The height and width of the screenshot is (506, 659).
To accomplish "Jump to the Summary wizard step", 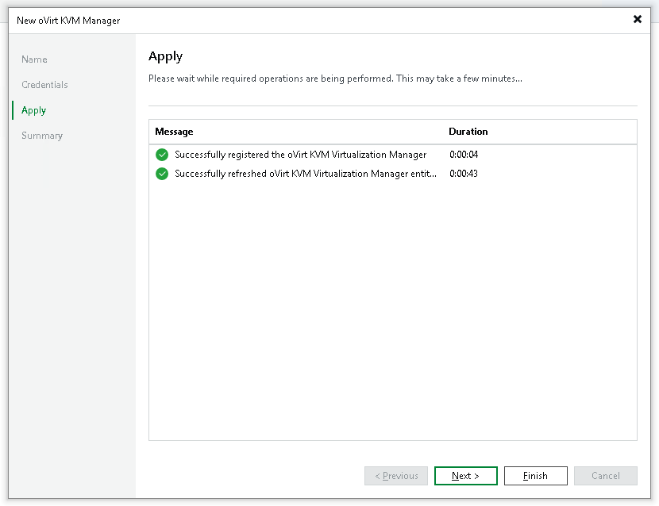I will 42,136.
